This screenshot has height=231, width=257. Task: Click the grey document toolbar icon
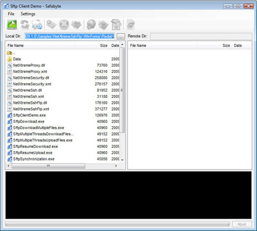point(116,24)
